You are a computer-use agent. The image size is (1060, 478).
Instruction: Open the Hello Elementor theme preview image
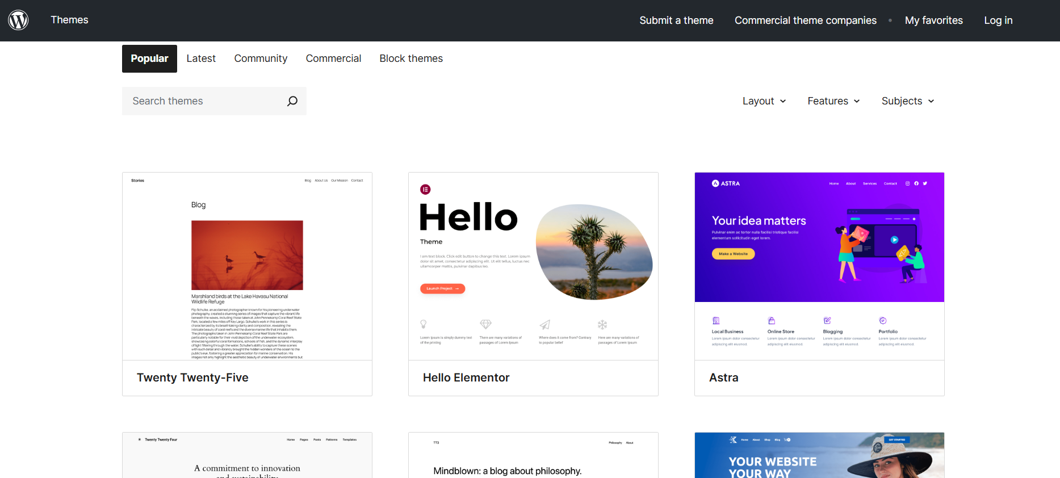[533, 266]
